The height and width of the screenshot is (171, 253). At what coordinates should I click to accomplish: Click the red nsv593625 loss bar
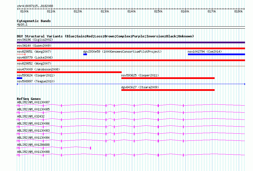click(x=168, y=78)
